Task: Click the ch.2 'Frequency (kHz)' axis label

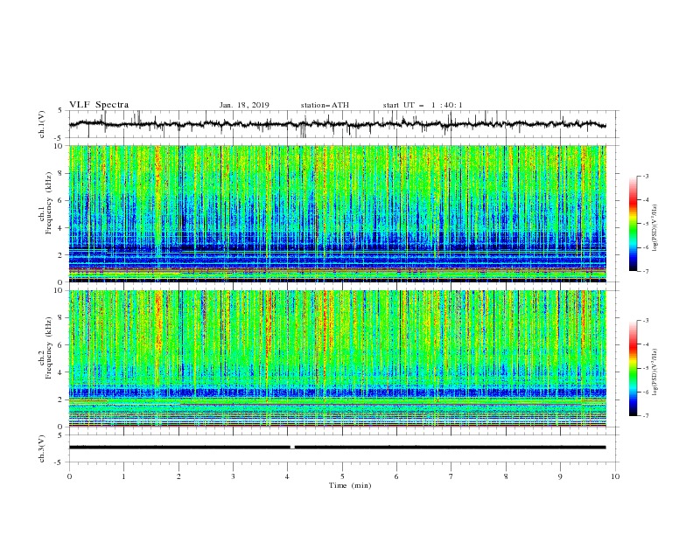Action: [x=48, y=348]
